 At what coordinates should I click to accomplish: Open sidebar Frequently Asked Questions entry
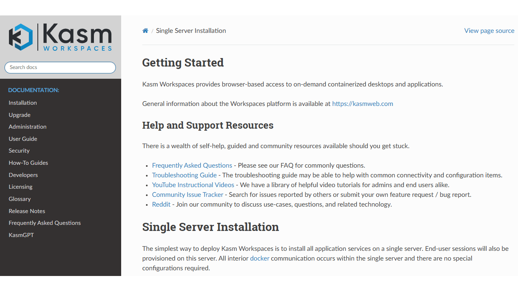click(x=45, y=223)
